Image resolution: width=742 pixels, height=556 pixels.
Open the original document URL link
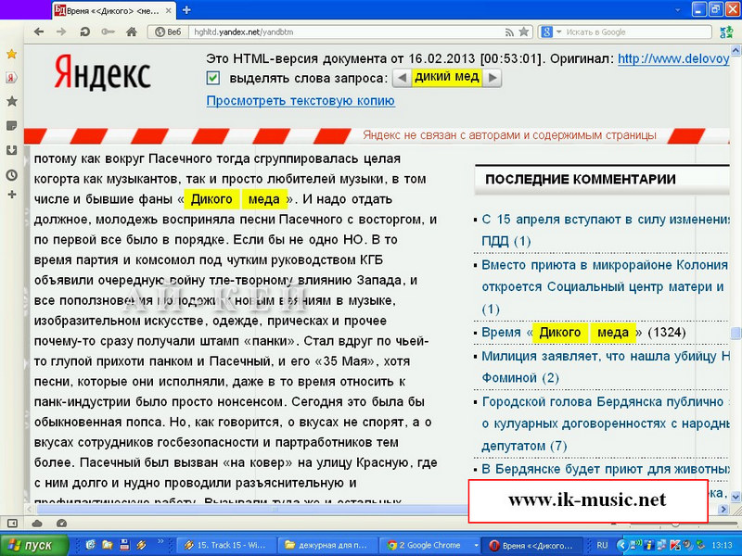[x=678, y=58]
